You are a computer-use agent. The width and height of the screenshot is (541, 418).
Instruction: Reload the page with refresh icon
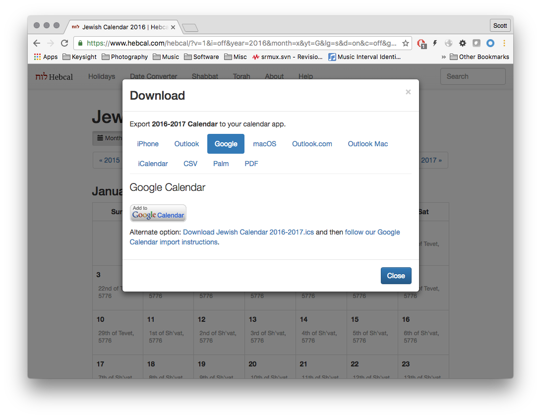coord(64,43)
